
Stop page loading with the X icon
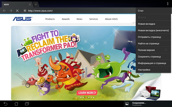[x=17, y=11]
